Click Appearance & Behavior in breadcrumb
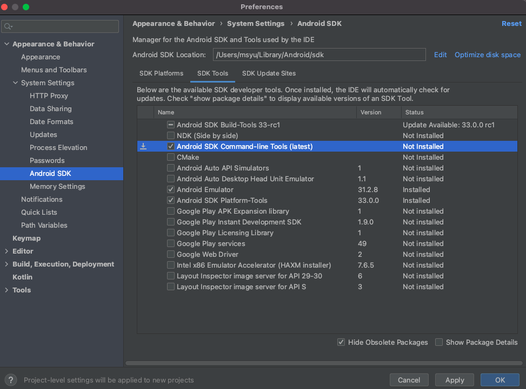 point(174,23)
